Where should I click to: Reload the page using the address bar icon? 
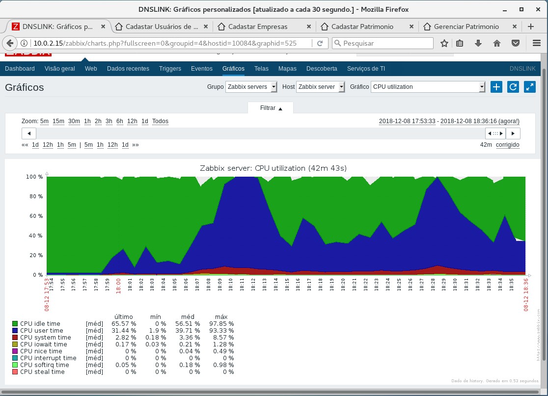click(x=320, y=43)
